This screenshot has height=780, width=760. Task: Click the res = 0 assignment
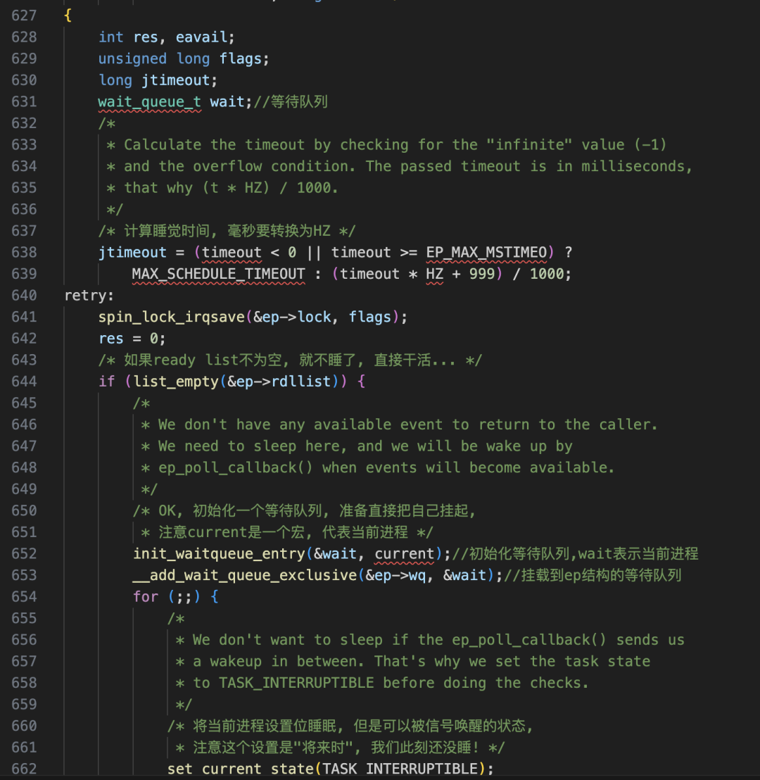132,338
